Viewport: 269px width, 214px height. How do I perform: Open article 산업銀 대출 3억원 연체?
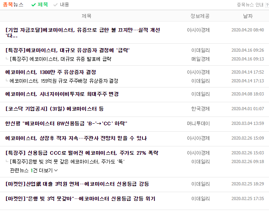[x=77, y=184]
